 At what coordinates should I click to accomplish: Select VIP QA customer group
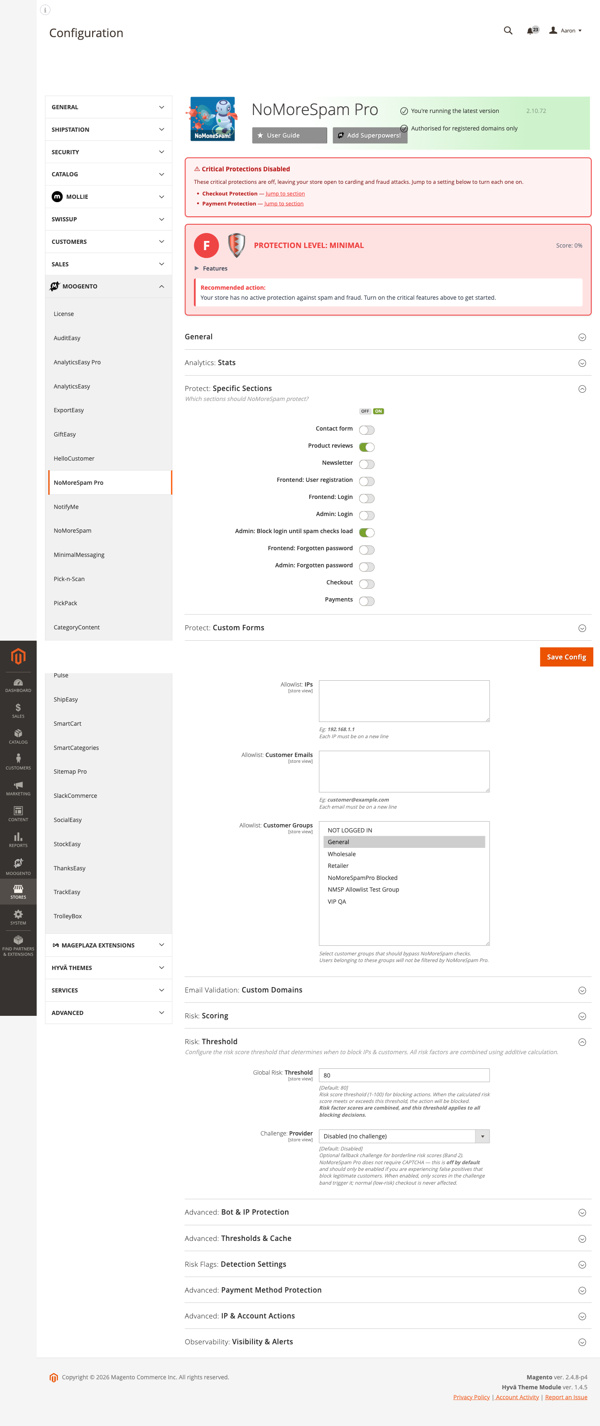click(404, 902)
